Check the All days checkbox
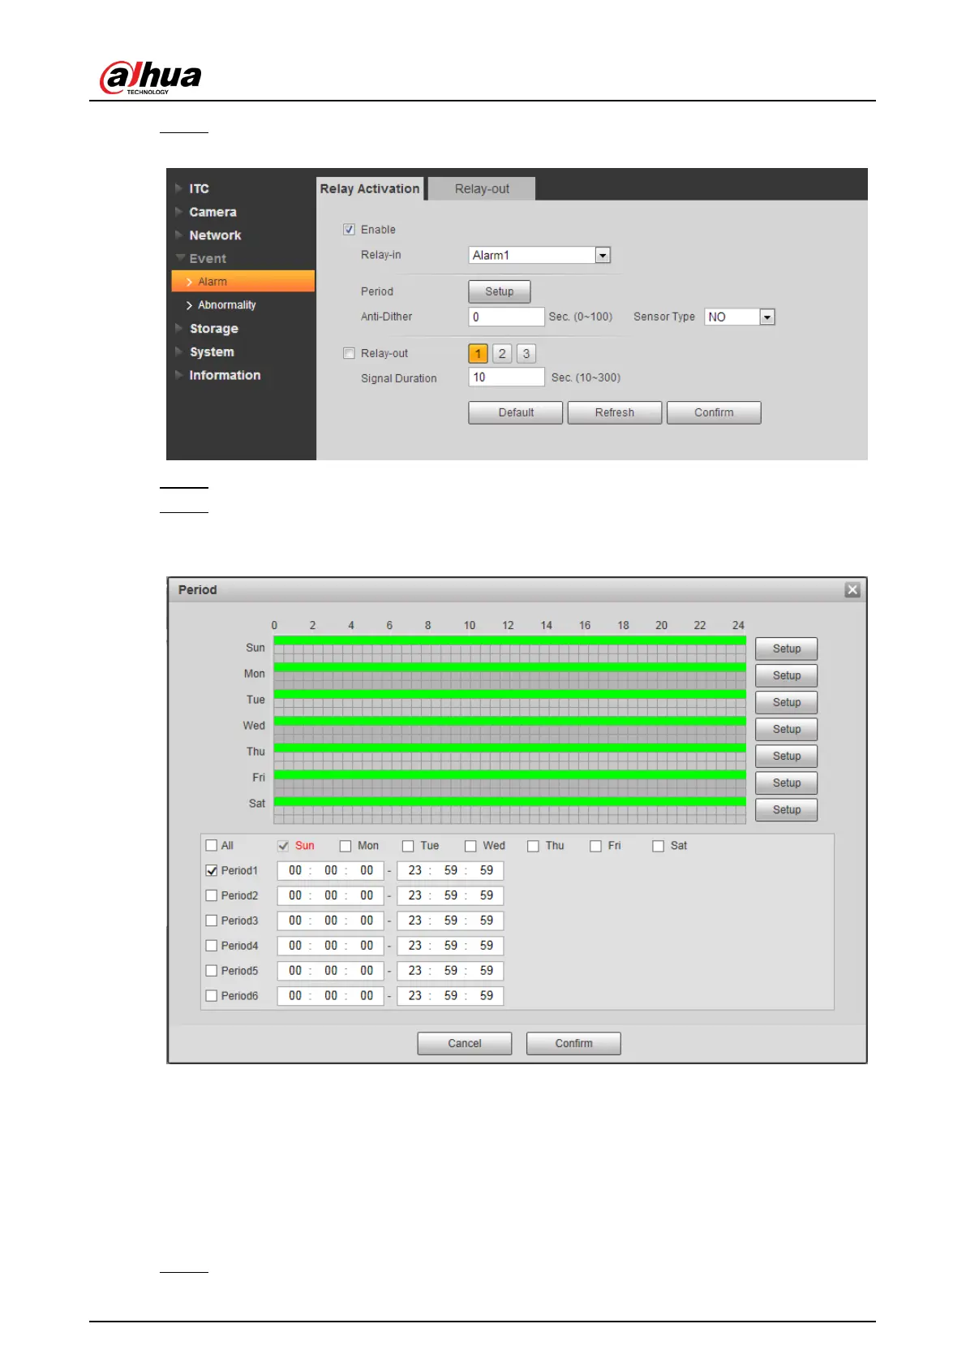Viewport: 966px width, 1367px height. [212, 845]
